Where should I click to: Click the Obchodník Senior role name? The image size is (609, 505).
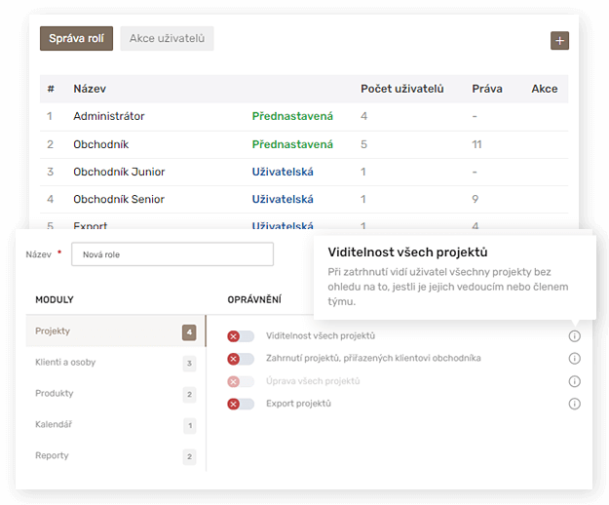coord(119,199)
